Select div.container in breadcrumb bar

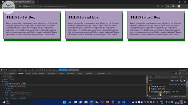[x=13, y=98]
